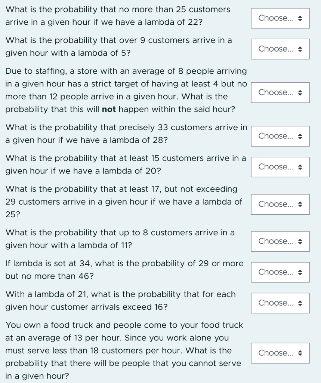Open the dropdown for the lambda 25 range question
Screen dimensions: 321x383
coord(280,204)
